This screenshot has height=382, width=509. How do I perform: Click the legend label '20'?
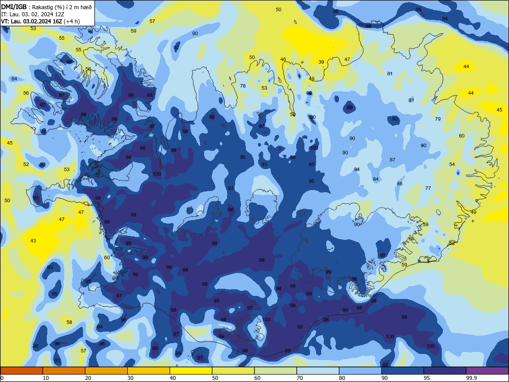pyautogui.click(x=88, y=378)
